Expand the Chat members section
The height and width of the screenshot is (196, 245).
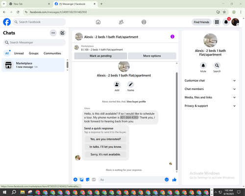210,89
